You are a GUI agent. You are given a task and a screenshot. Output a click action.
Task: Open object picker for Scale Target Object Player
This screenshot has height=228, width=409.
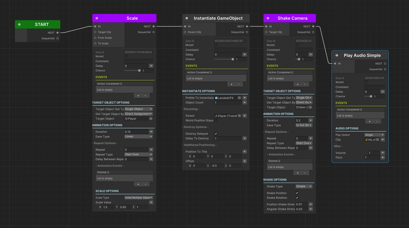[x=151, y=119]
